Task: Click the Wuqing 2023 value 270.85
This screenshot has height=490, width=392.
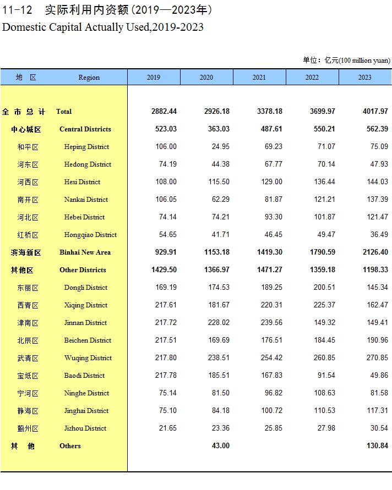Action: [x=377, y=357]
